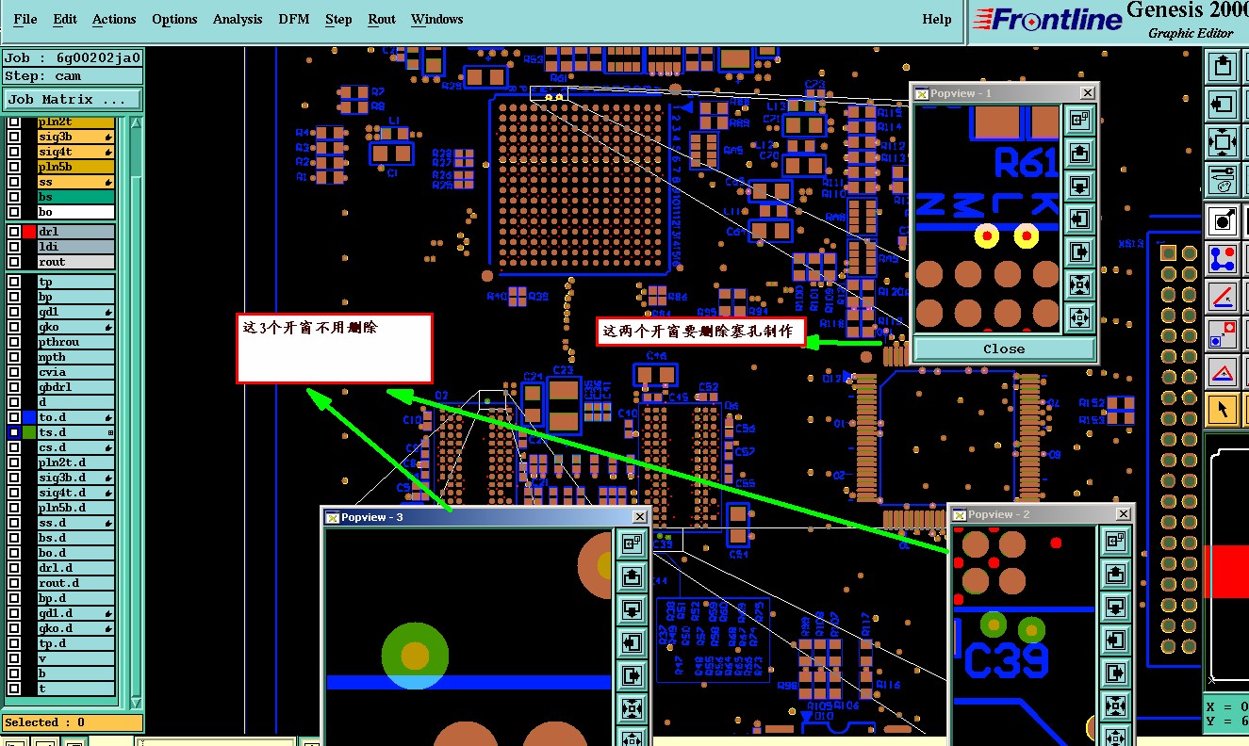Click Close button in Popview - 1
Viewport: 1249px width, 746px height.
1004,349
